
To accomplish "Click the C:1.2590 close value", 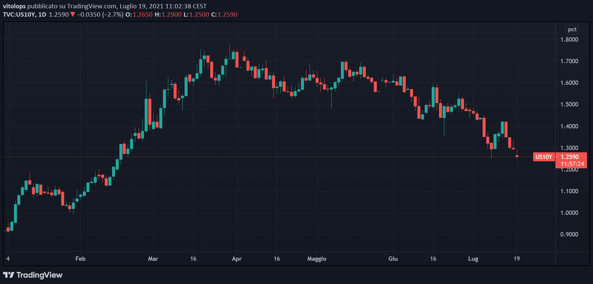I will (224, 14).
